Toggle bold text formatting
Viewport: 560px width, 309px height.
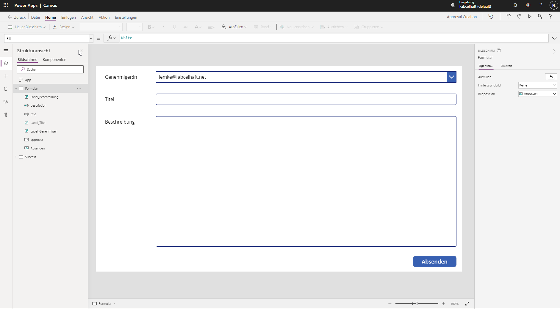point(149,27)
